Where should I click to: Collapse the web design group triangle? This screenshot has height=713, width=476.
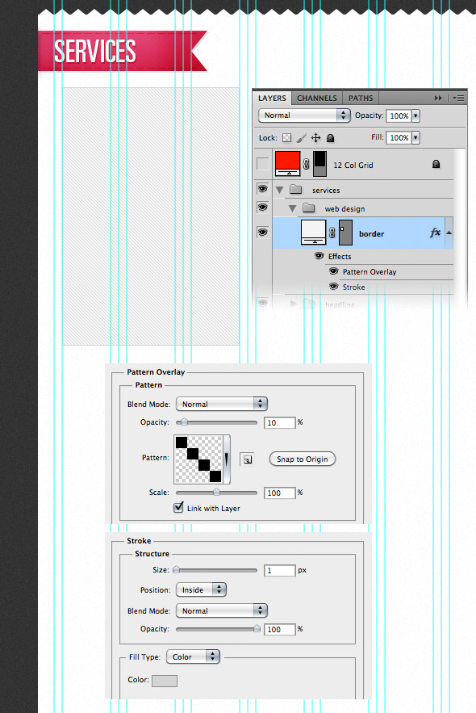click(293, 208)
